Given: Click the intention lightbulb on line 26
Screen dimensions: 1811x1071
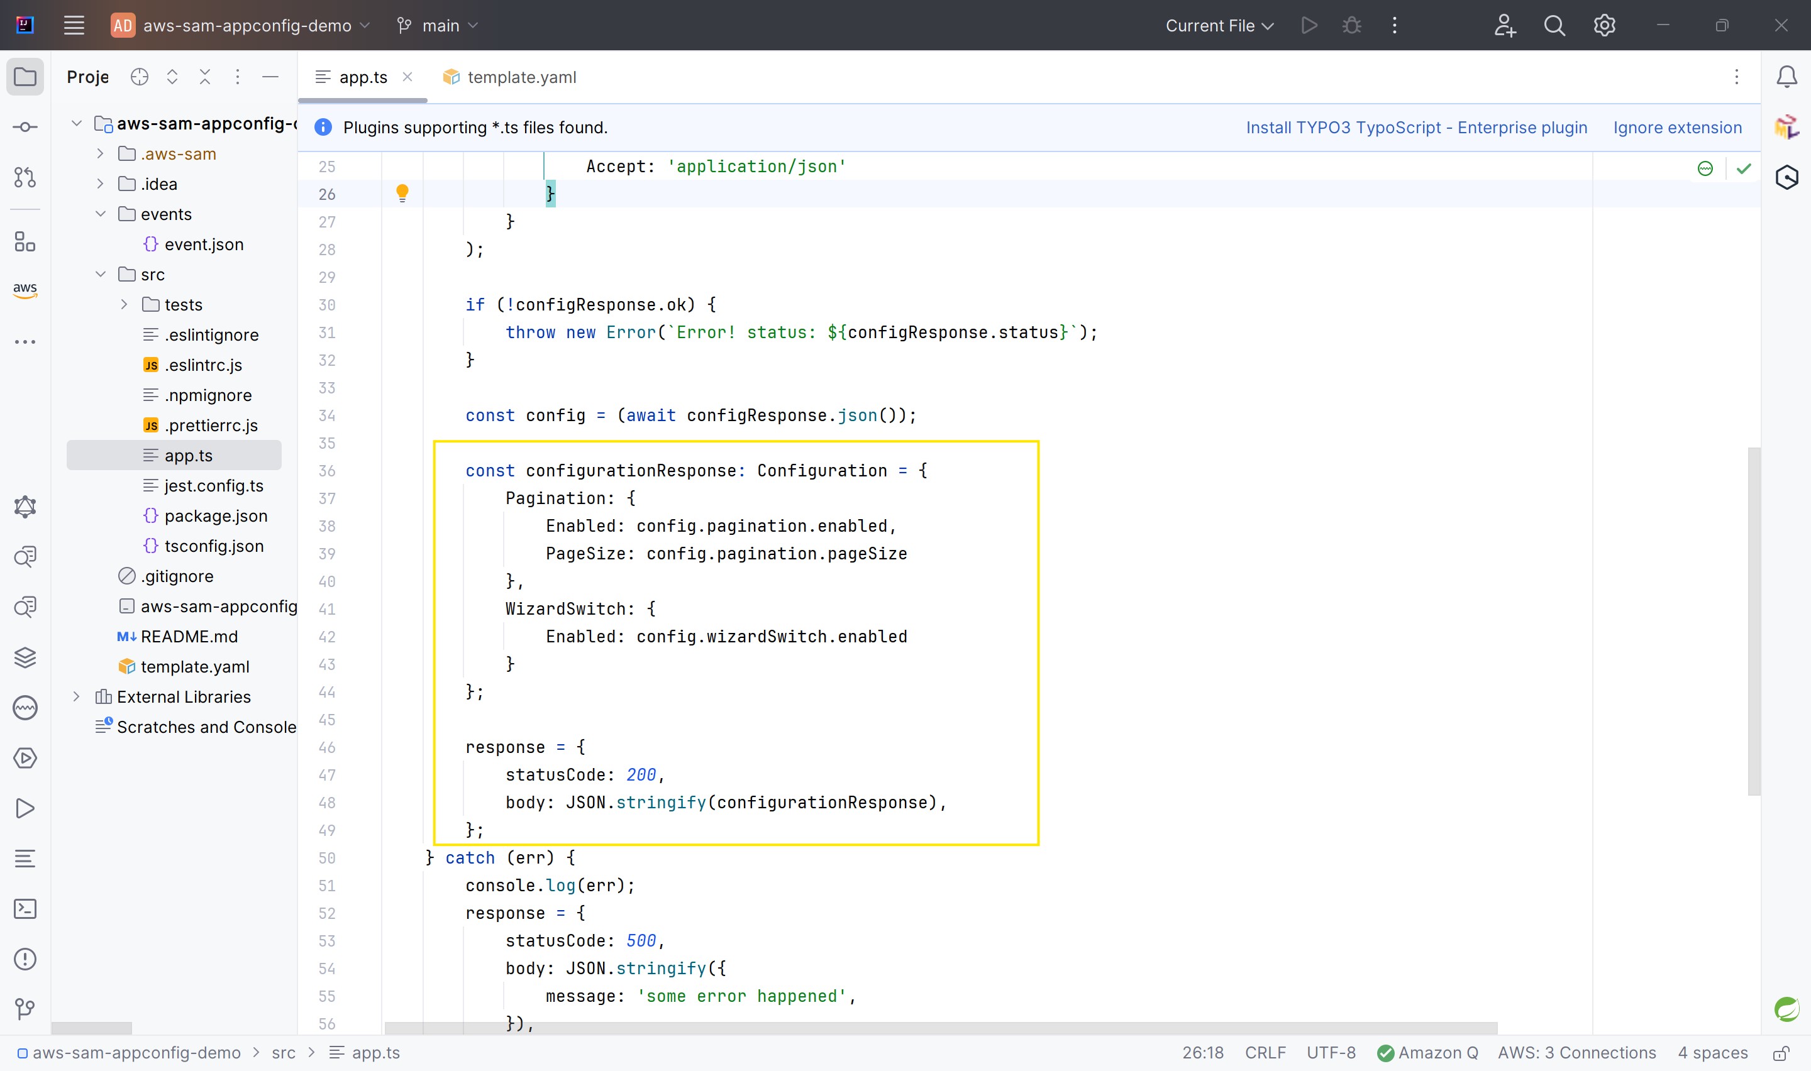Looking at the screenshot, I should point(402,193).
